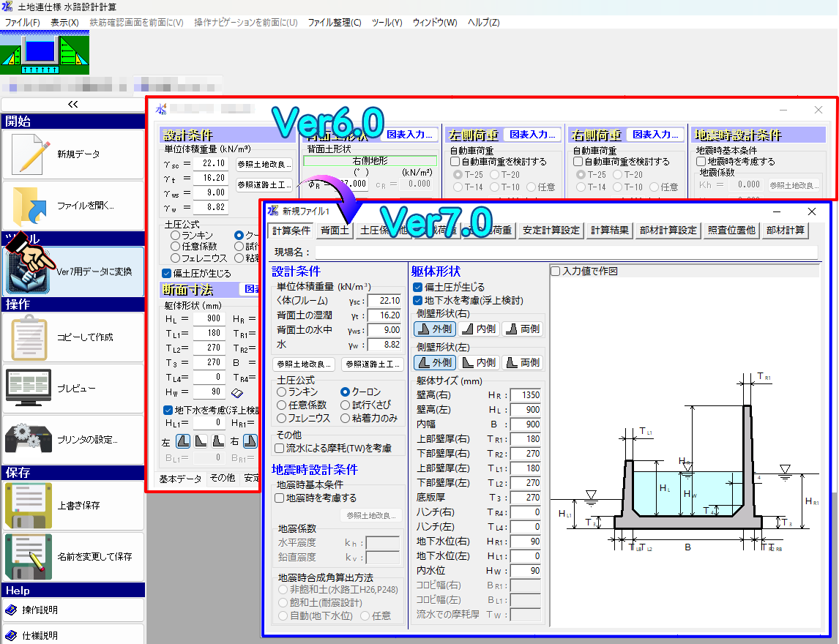Open the ツール(Y) menu
Screen dimensions: 839x644
387,23
